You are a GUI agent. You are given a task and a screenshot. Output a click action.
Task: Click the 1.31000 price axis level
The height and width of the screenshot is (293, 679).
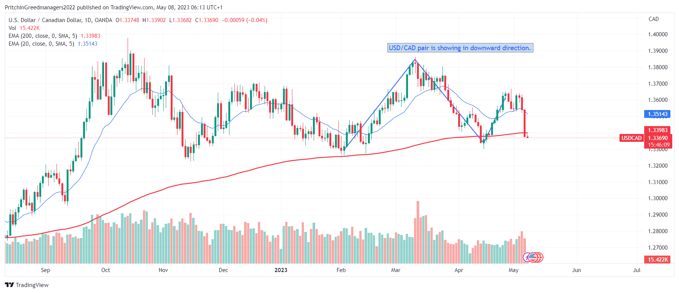click(658, 182)
